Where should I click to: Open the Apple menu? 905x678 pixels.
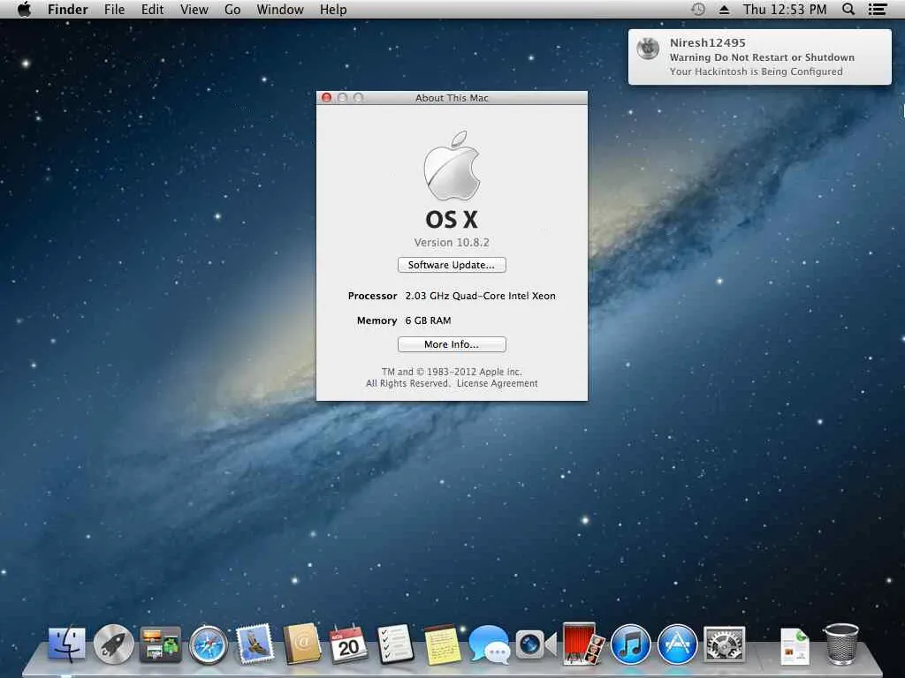24,9
